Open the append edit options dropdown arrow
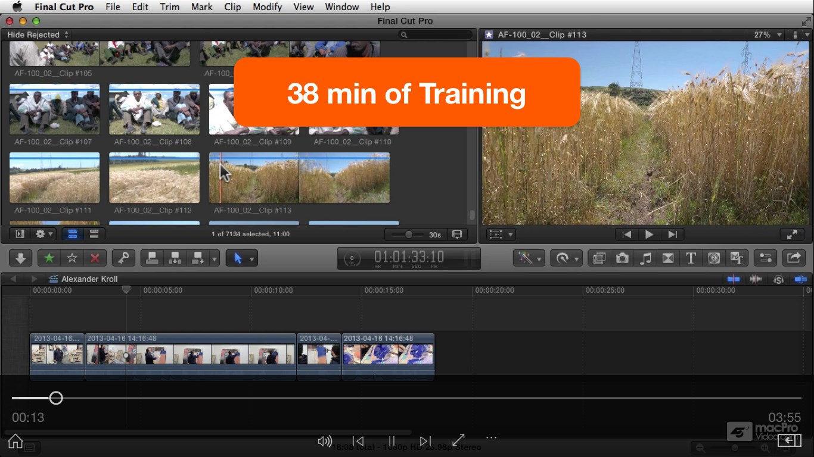Image resolution: width=814 pixels, height=457 pixels. pos(215,259)
